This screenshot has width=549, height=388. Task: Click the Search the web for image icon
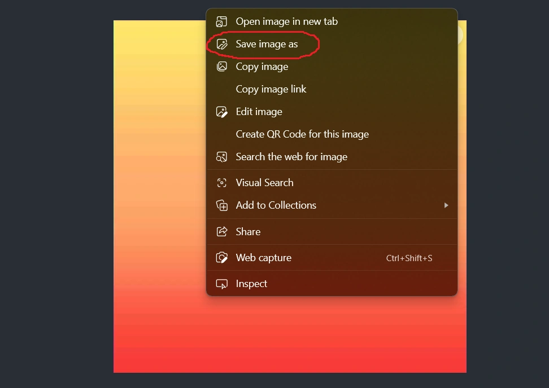(221, 157)
